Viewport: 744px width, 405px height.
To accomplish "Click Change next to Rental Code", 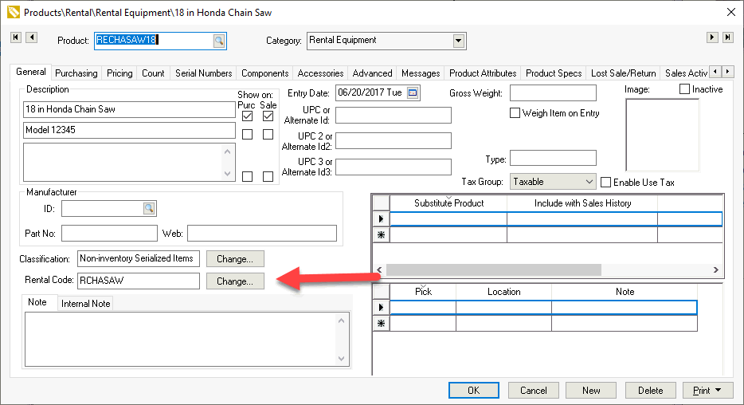I will 235,281.
